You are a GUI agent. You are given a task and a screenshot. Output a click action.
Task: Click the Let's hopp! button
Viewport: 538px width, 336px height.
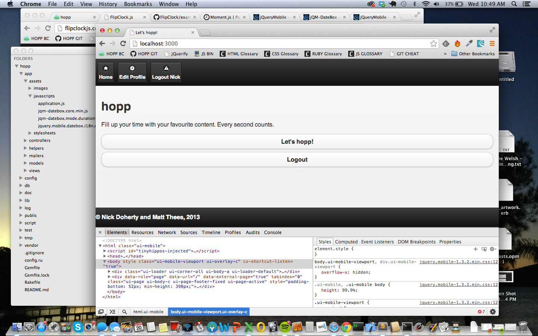click(x=297, y=141)
